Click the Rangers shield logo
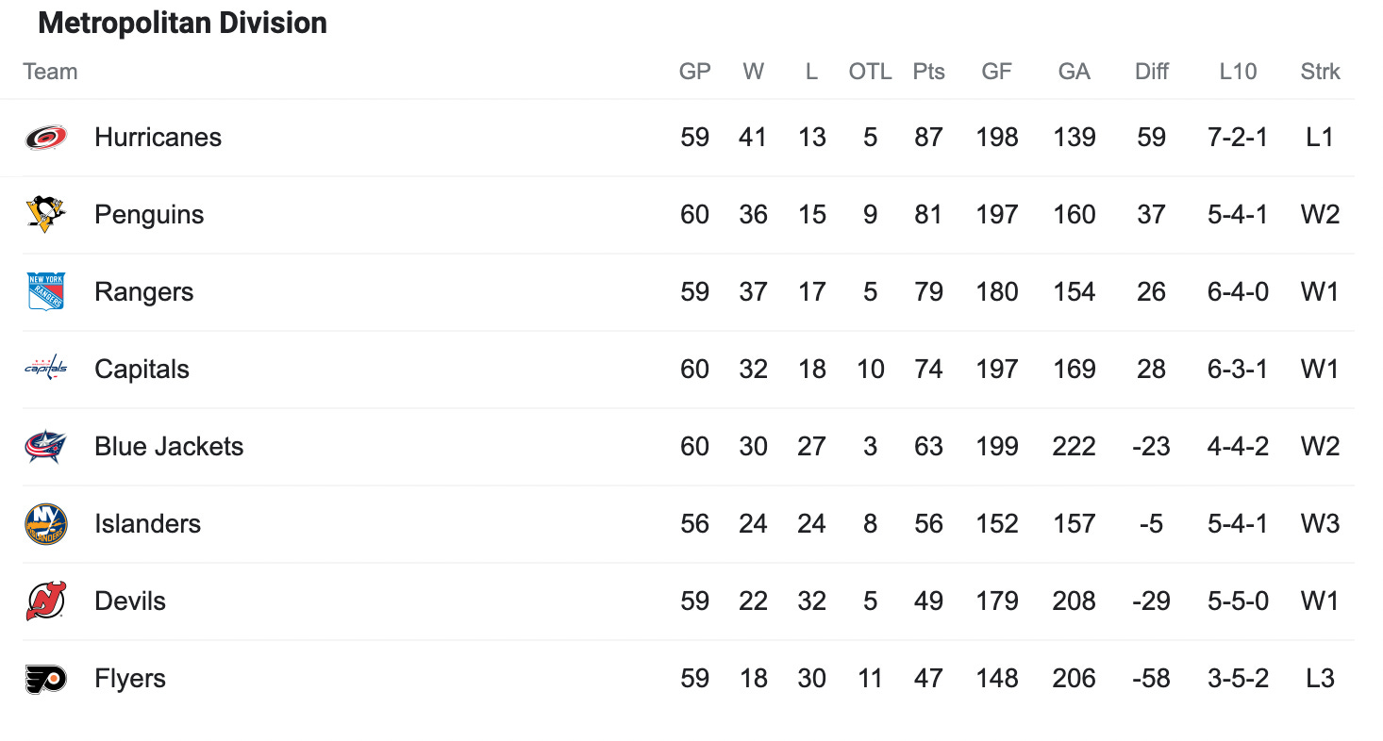This screenshot has height=741, width=1383. [x=45, y=292]
